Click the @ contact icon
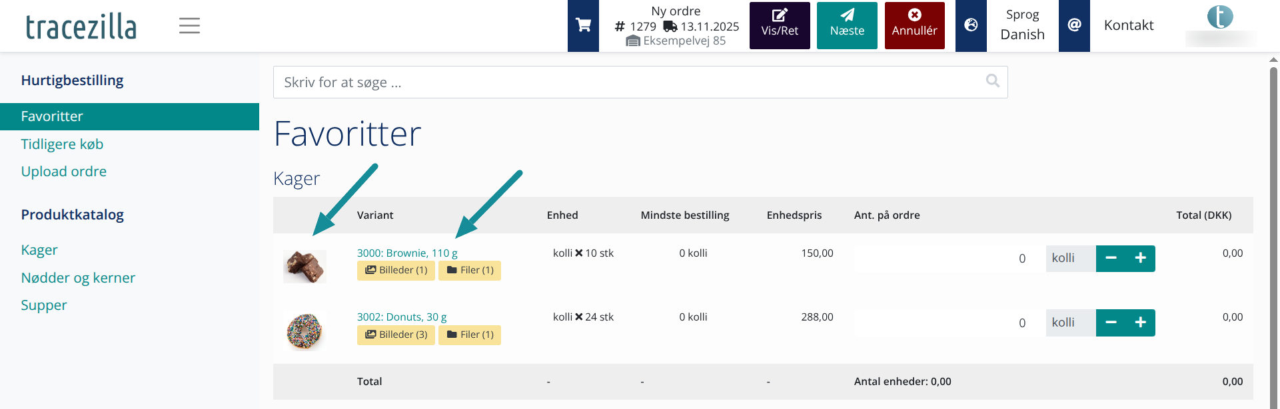This screenshot has height=409, width=1280. 1074,25
